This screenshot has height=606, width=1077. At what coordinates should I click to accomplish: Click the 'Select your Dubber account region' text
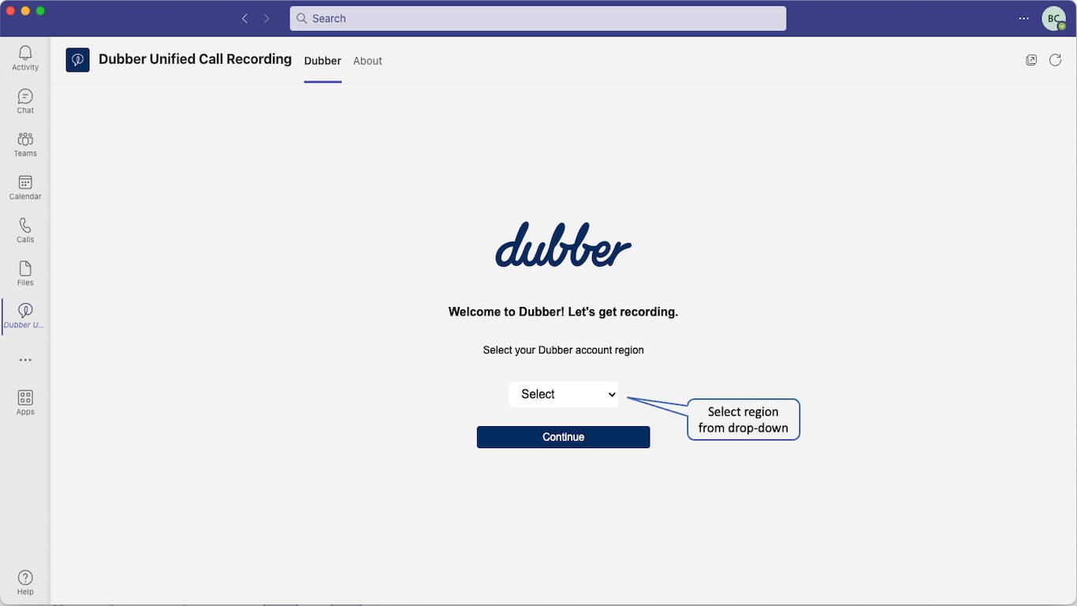coord(563,350)
